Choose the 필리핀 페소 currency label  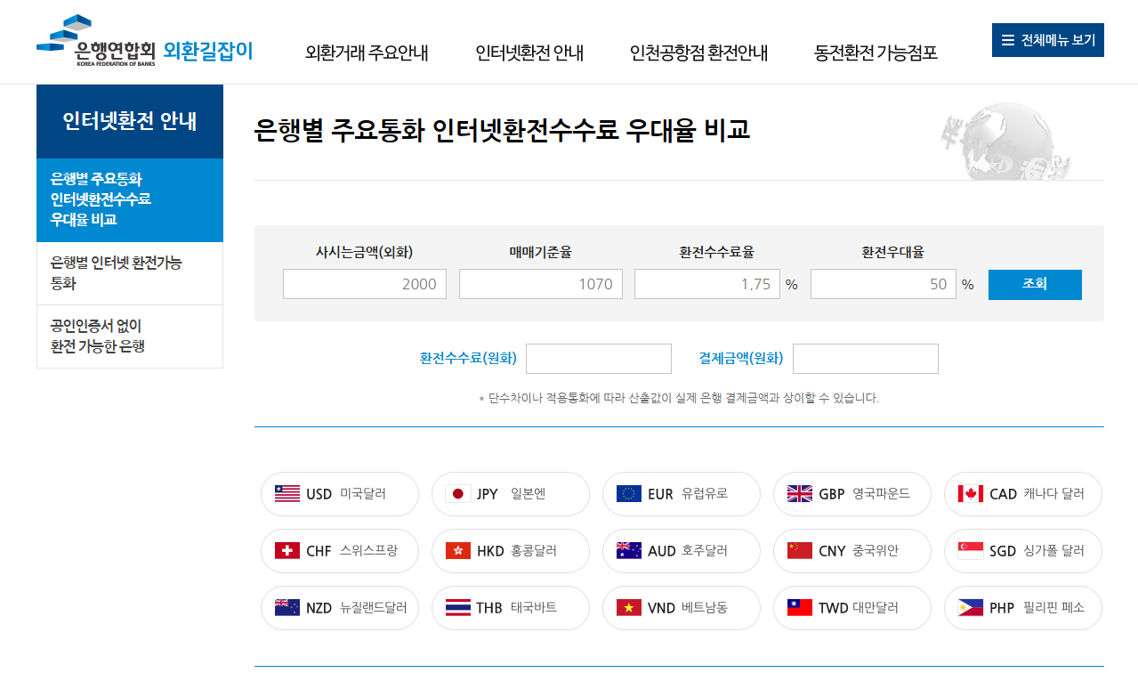tap(1053, 608)
